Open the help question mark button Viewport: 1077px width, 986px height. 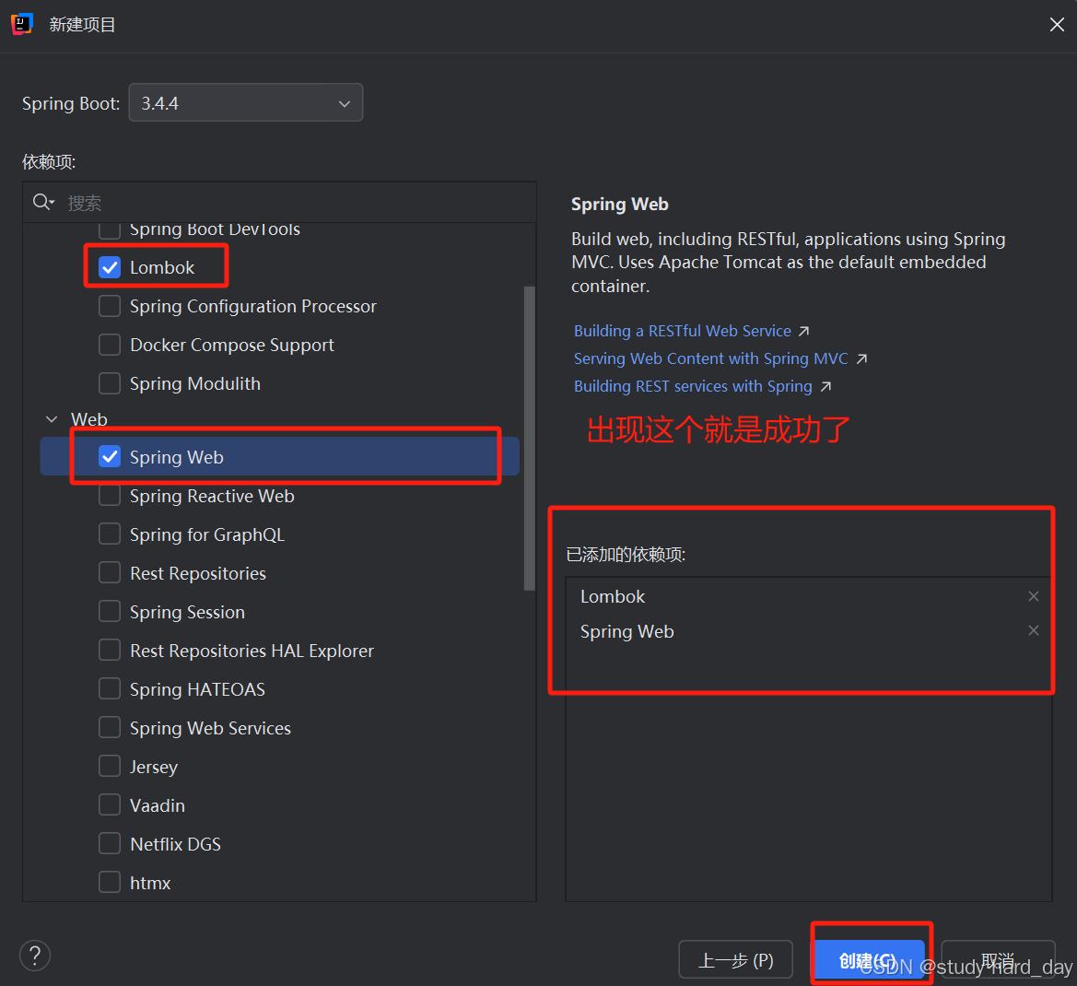[35, 955]
